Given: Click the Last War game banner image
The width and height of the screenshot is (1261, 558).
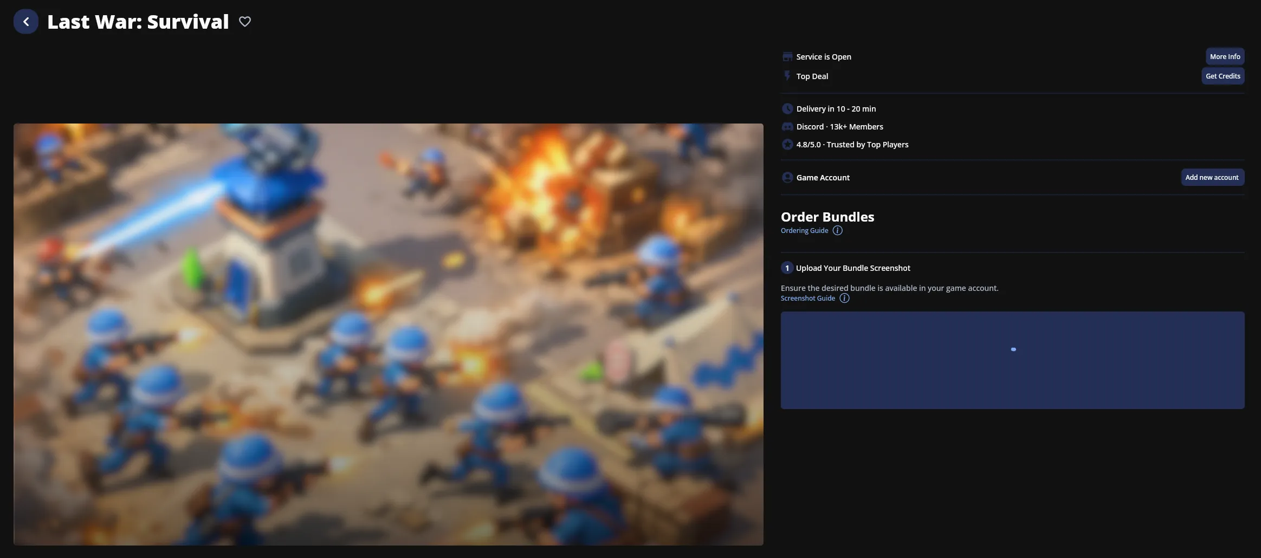Looking at the screenshot, I should [389, 334].
